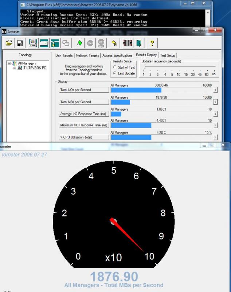The width and height of the screenshot is (231, 292).
Task: Click the 60000 I/Os scale maximum value
Action: pos(207,85)
